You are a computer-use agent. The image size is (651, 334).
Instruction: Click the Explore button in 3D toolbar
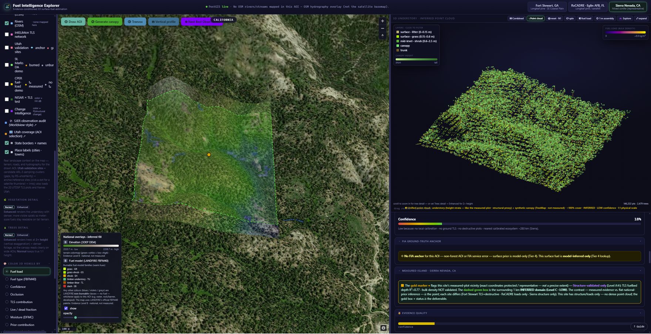point(625,18)
